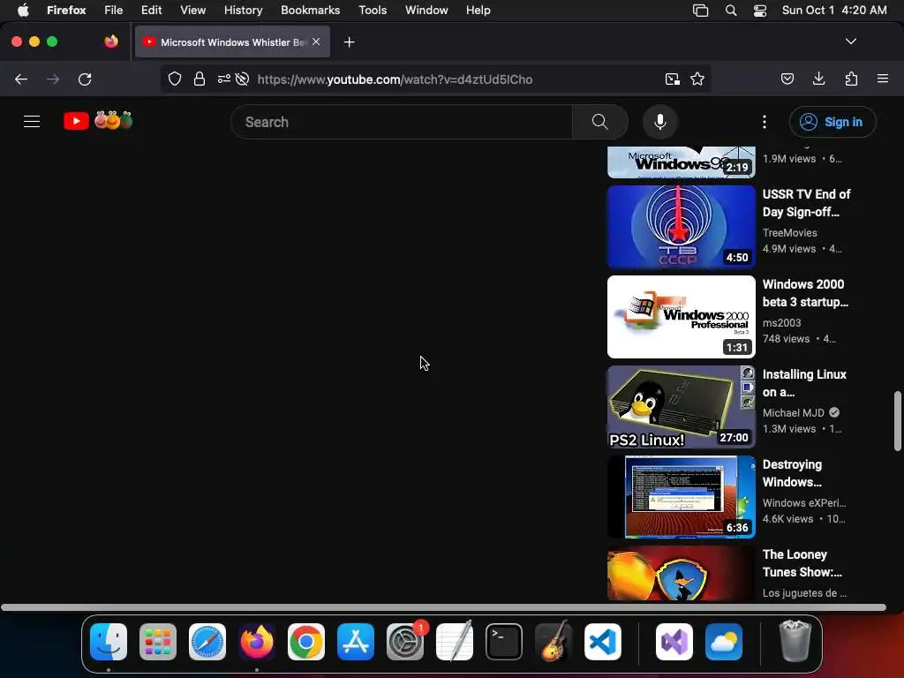Click the search magnifier button
Screen dimensions: 904x678
(599, 122)
